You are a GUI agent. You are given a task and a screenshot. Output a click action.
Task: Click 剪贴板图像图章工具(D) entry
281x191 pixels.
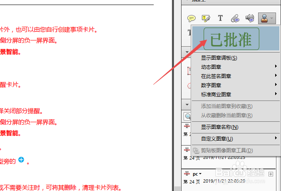tap(227, 151)
